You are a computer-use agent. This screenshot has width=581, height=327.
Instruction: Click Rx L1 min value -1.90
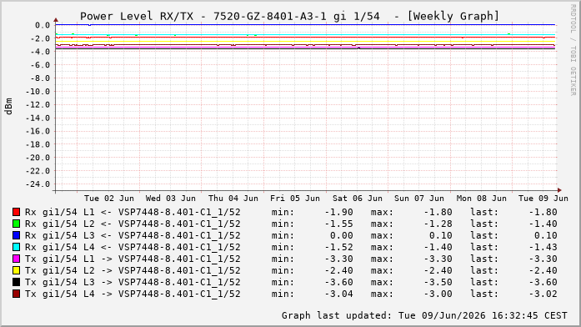pos(339,213)
